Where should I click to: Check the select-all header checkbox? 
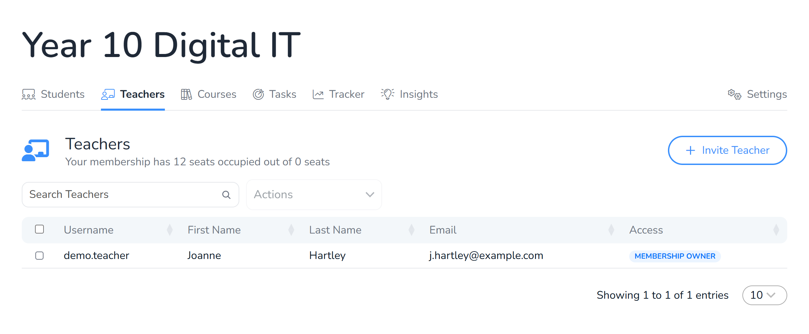click(x=39, y=229)
